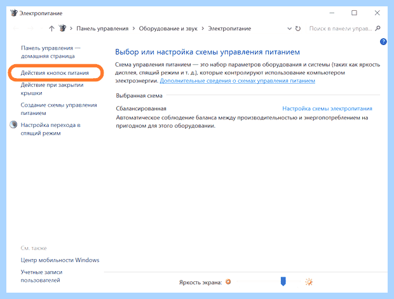Screen dimensions: 394x299
Task: Open Действие при закрытии крышки link
Action: [x=52, y=89]
